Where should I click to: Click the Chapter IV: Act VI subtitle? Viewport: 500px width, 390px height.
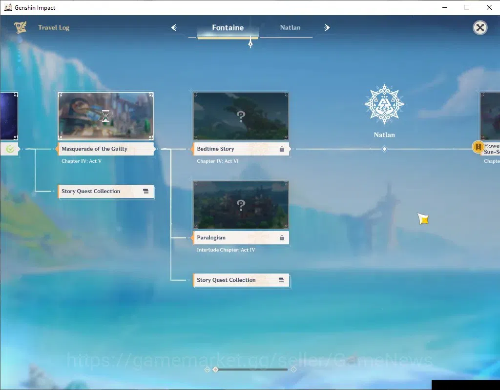click(x=217, y=161)
